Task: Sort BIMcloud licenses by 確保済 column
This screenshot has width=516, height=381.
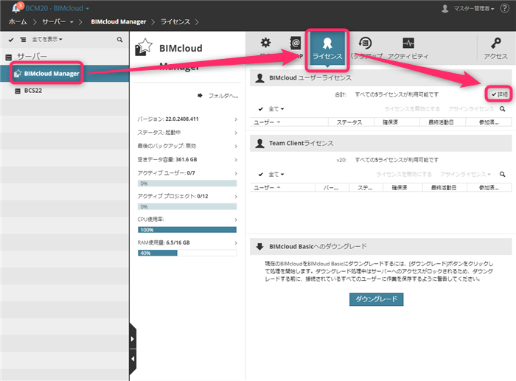Action: [x=397, y=122]
